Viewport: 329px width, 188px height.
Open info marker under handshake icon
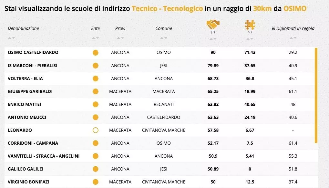(x=213, y=32)
